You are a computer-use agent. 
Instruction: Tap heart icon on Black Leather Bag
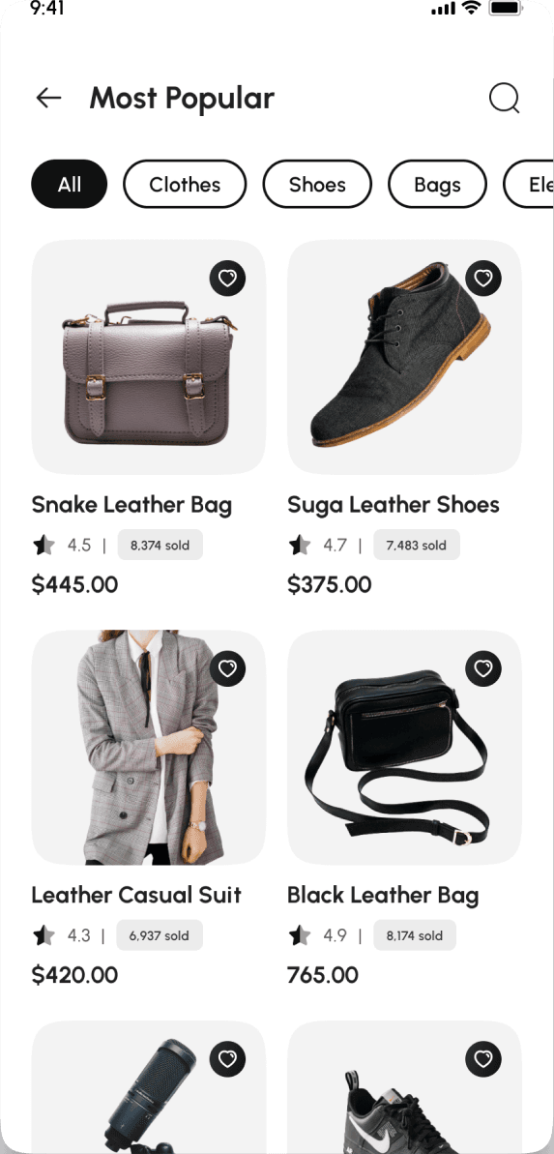(x=483, y=668)
